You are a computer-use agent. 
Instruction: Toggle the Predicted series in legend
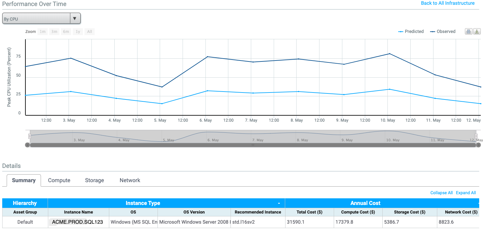point(411,31)
